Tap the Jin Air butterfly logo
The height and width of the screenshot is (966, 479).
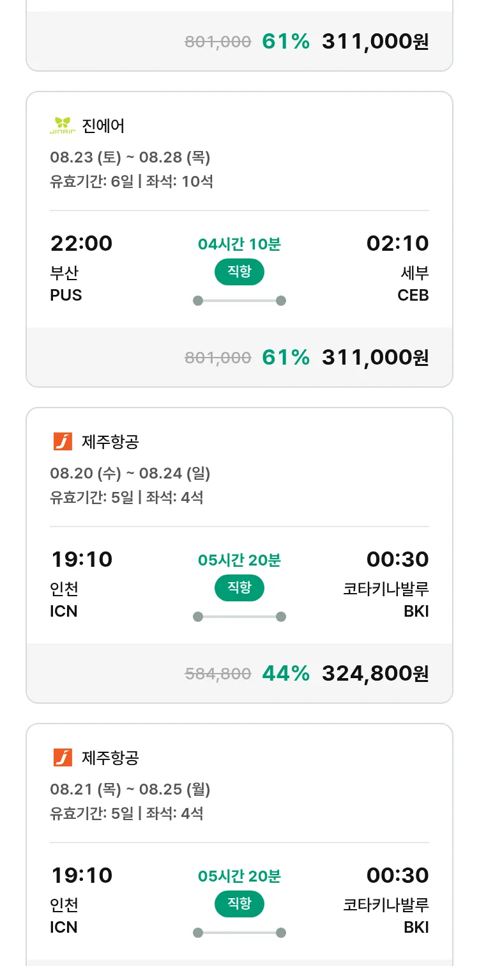click(63, 125)
